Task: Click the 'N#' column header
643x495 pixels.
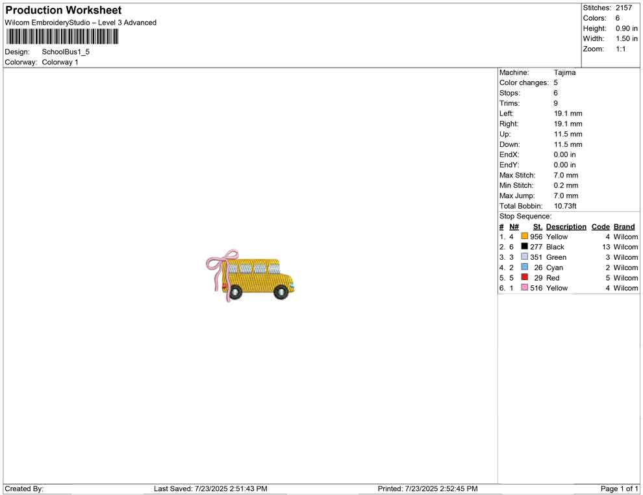Action: 514,226
